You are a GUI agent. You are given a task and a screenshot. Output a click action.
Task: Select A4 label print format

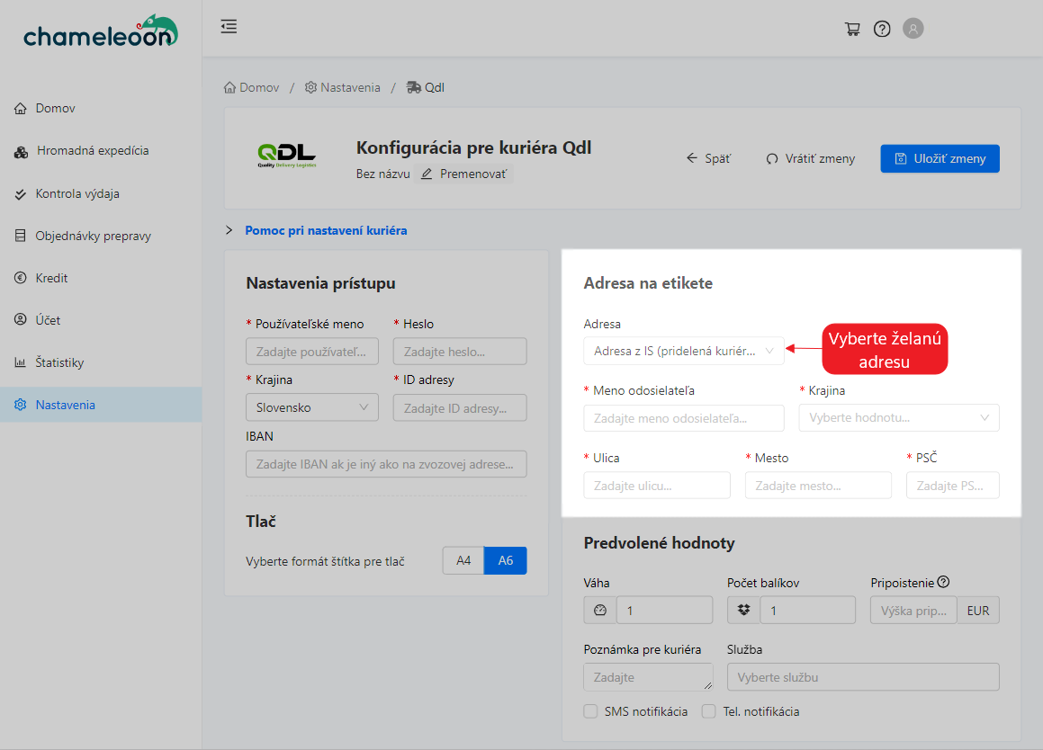click(x=463, y=560)
